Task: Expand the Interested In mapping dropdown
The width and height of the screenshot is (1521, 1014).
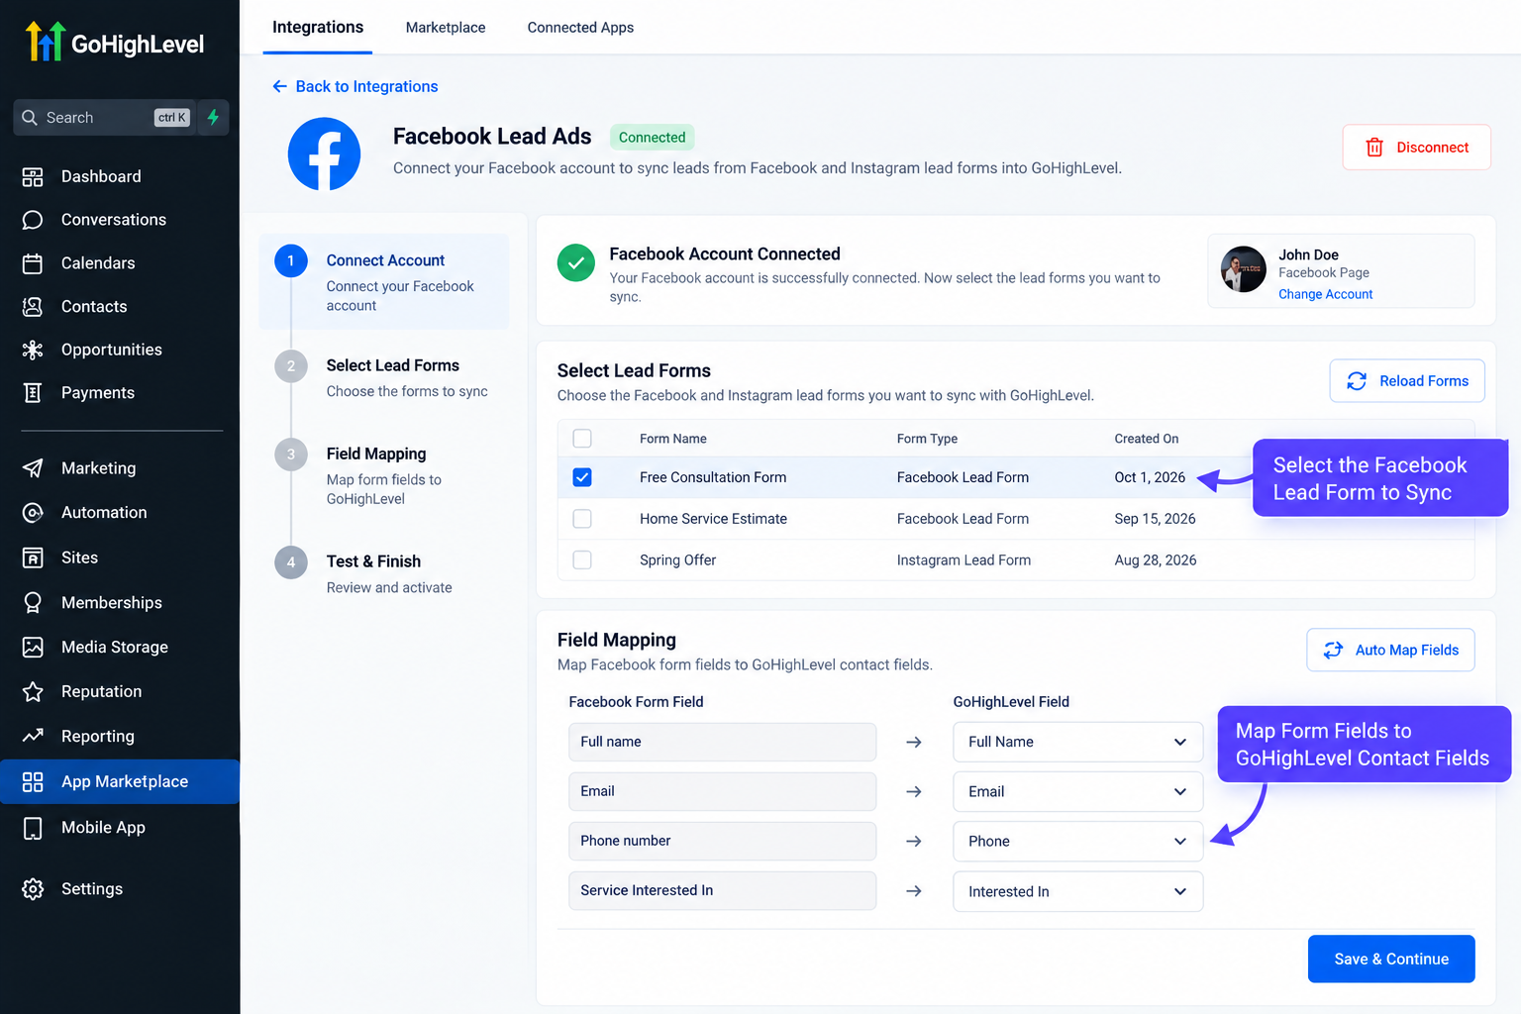Action: (1077, 891)
